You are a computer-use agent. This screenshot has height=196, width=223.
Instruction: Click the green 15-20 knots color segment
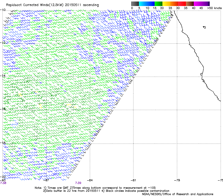(159, 4)
